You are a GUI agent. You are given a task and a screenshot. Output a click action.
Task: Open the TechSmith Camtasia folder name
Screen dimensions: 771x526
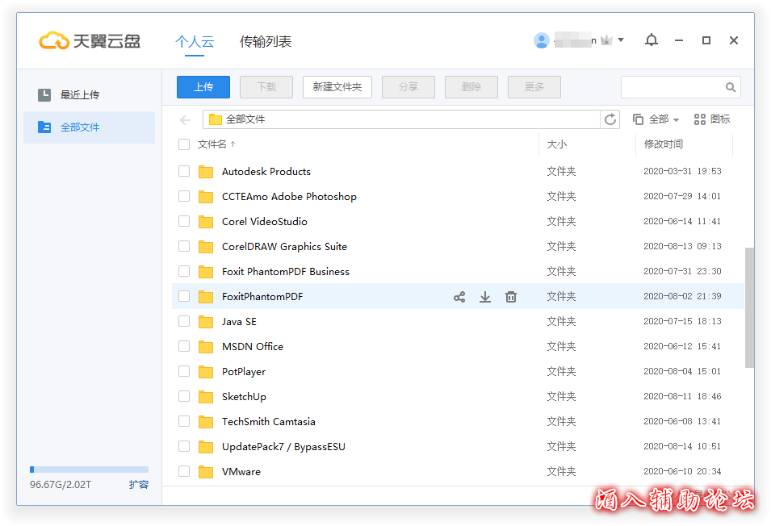269,422
